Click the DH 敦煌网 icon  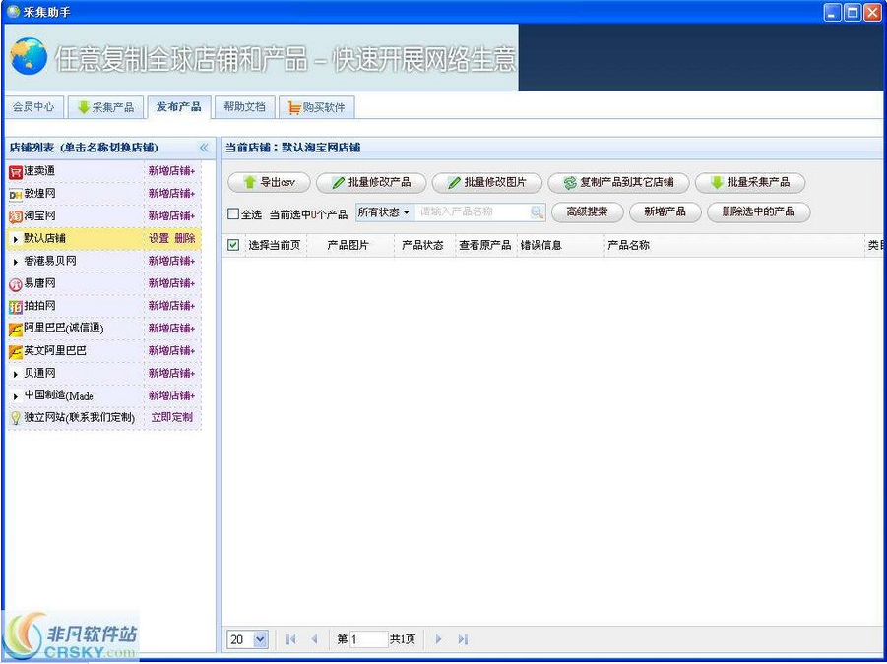(14, 193)
